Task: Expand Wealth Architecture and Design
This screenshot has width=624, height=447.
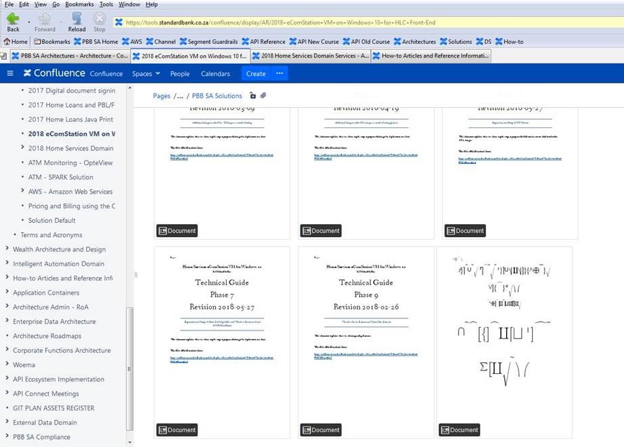Action: pyautogui.click(x=7, y=248)
